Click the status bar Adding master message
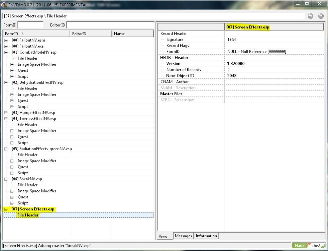The height and width of the screenshot is (251, 328). [47, 246]
